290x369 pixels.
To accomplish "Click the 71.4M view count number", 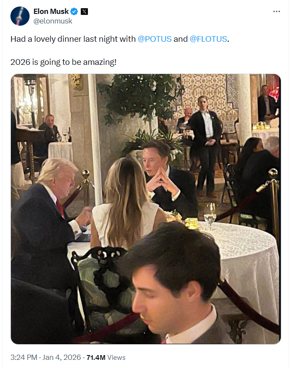I will pyautogui.click(x=96, y=357).
